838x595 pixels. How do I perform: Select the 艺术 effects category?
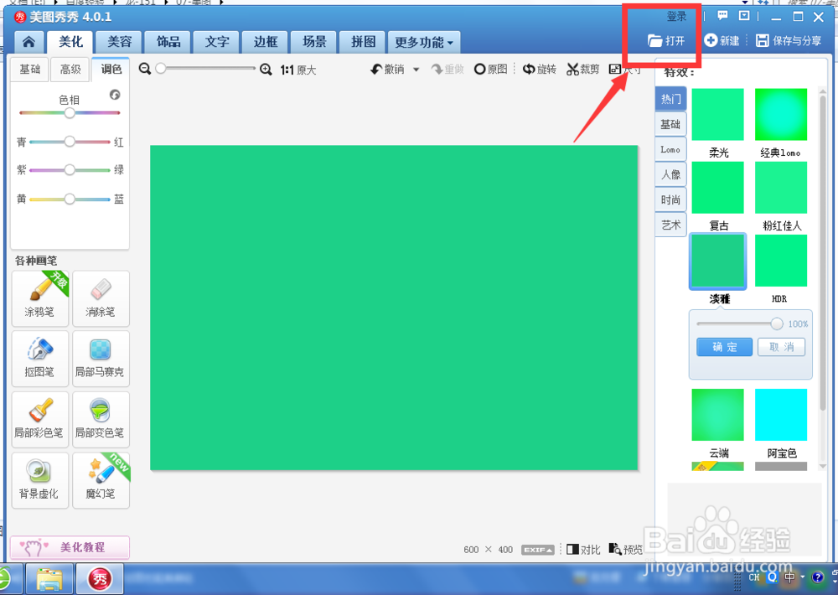click(x=670, y=225)
